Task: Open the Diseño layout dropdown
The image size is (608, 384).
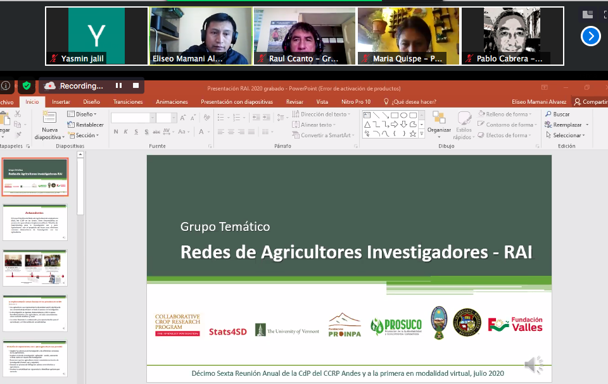Action: click(83, 114)
